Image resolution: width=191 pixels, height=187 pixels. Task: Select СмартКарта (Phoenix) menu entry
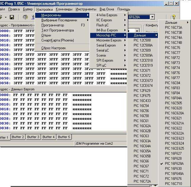pyautogui.click(x=62, y=40)
